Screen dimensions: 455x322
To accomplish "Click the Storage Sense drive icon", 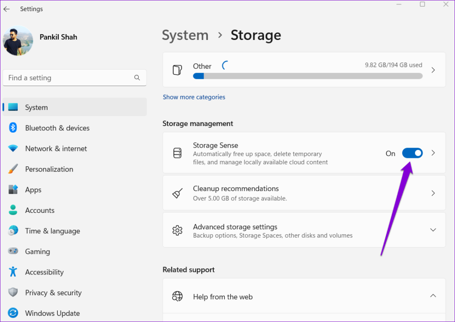I will [177, 153].
